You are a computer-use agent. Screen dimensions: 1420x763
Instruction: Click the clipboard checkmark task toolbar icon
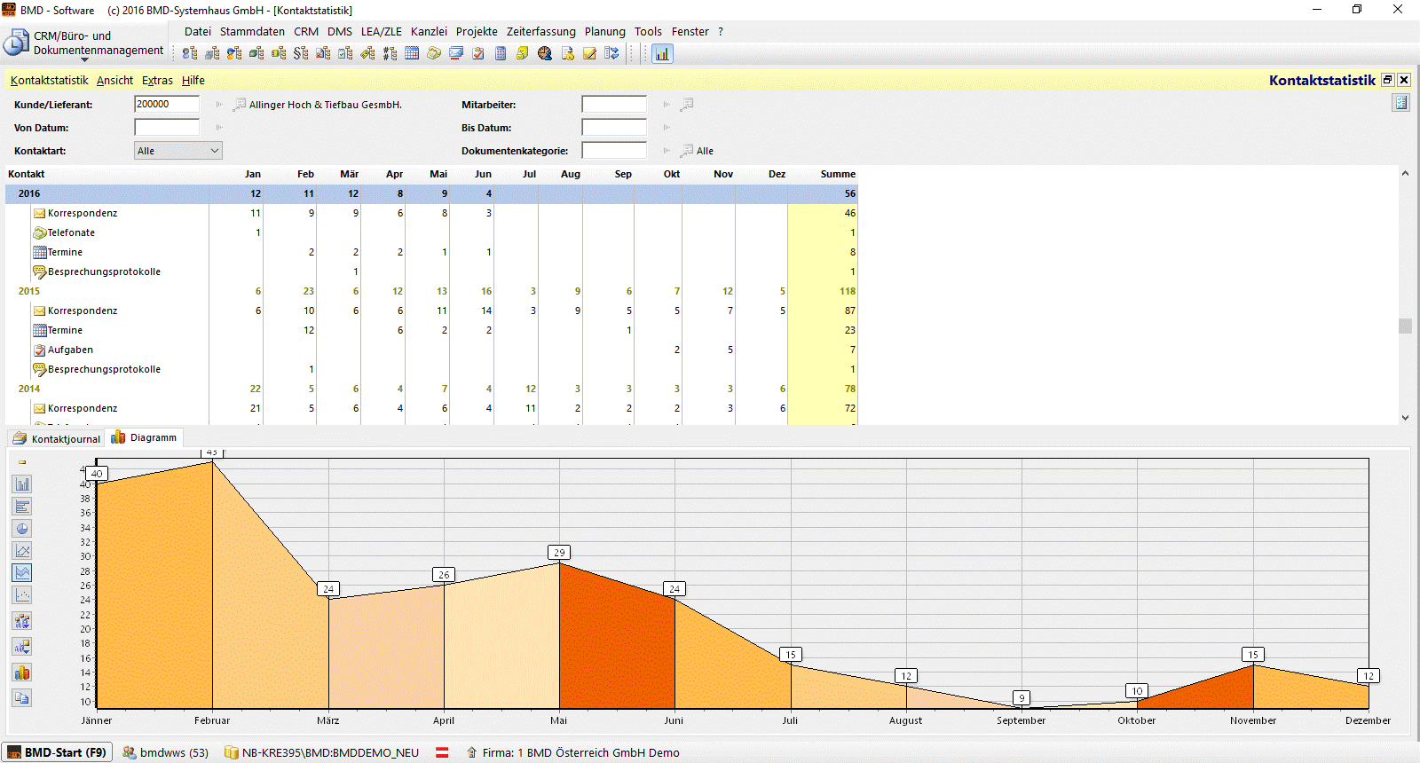coord(478,53)
